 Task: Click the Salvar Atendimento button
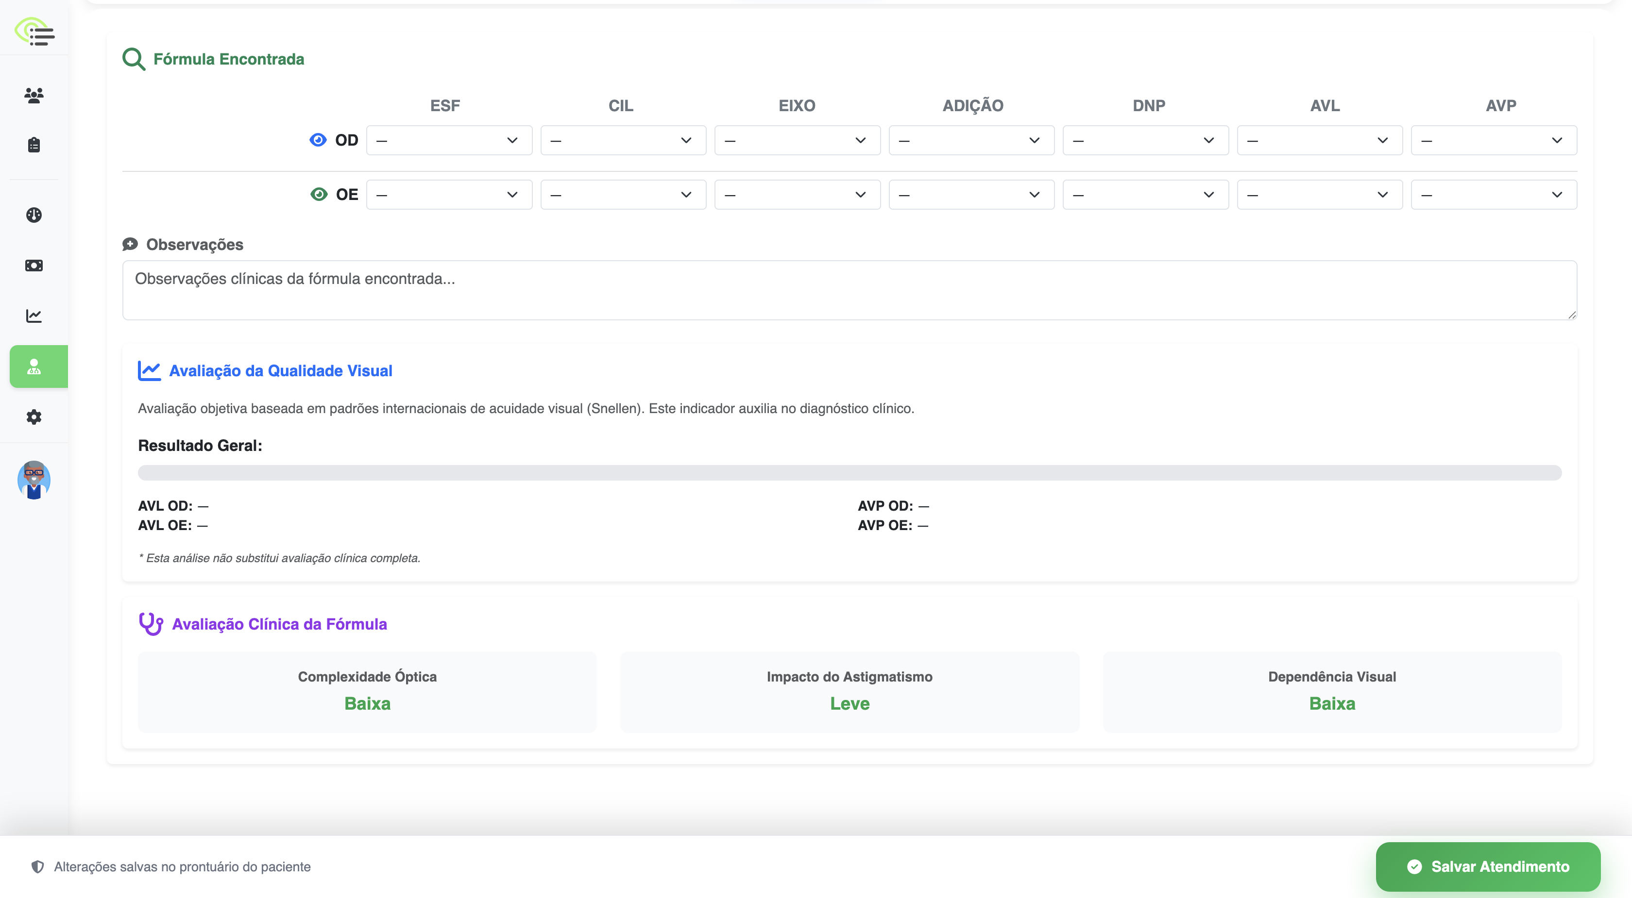pos(1488,866)
